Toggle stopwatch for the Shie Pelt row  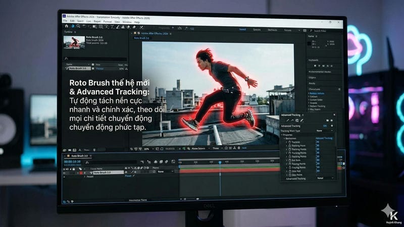pos(289,171)
